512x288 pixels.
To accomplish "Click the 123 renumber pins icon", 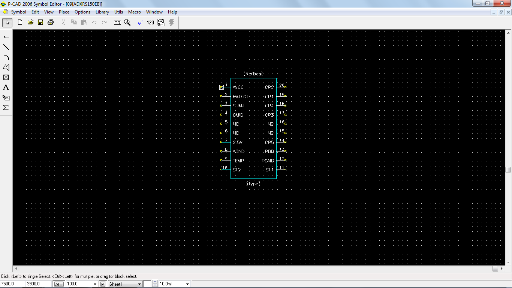I will point(150,22).
